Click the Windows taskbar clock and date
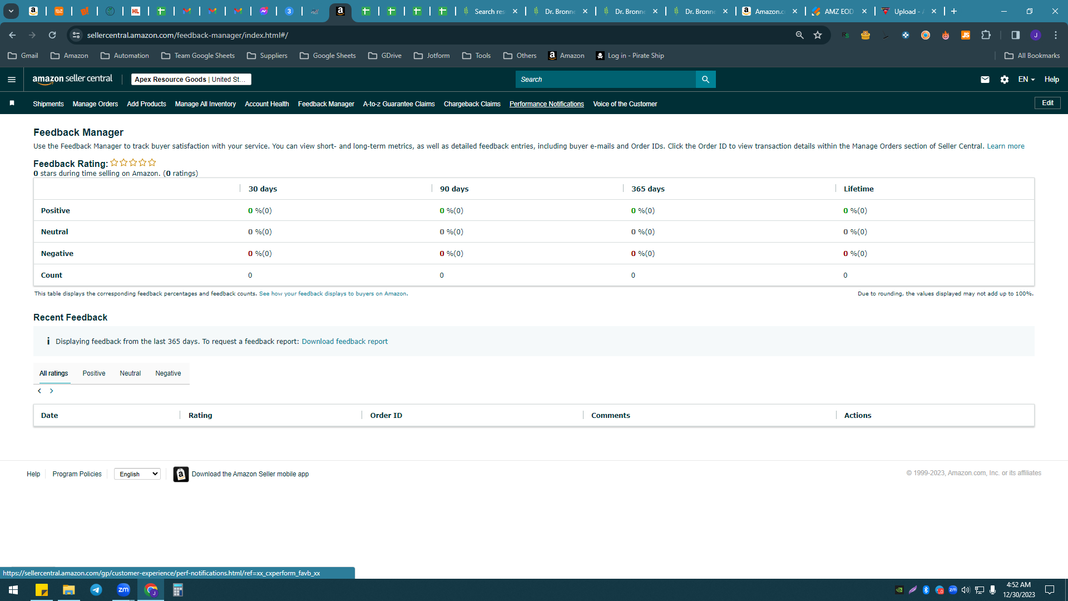The height and width of the screenshot is (601, 1068). pos(1019,590)
